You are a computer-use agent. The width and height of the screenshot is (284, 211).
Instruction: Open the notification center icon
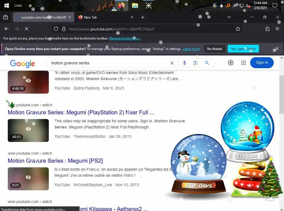coord(275,6)
